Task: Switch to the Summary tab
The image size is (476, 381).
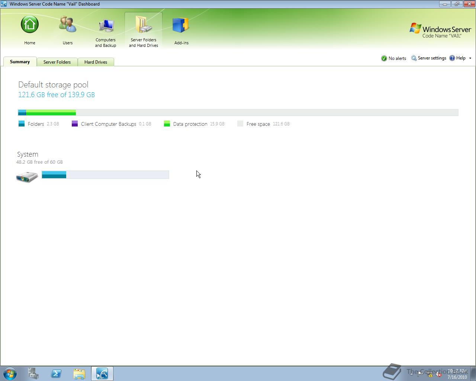Action: (x=20, y=62)
